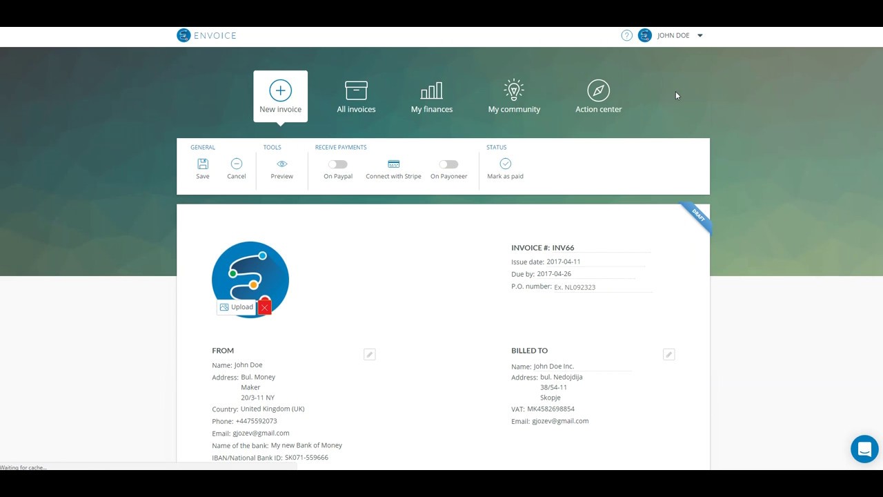Image resolution: width=883 pixels, height=497 pixels.
Task: Click the P.O. number input field
Action: [x=603, y=287]
